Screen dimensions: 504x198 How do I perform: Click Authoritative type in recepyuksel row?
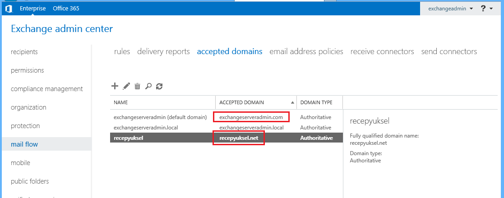click(x=317, y=138)
